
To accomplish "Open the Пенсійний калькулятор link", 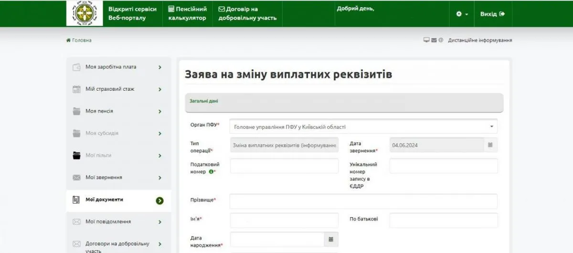I will click(x=188, y=13).
